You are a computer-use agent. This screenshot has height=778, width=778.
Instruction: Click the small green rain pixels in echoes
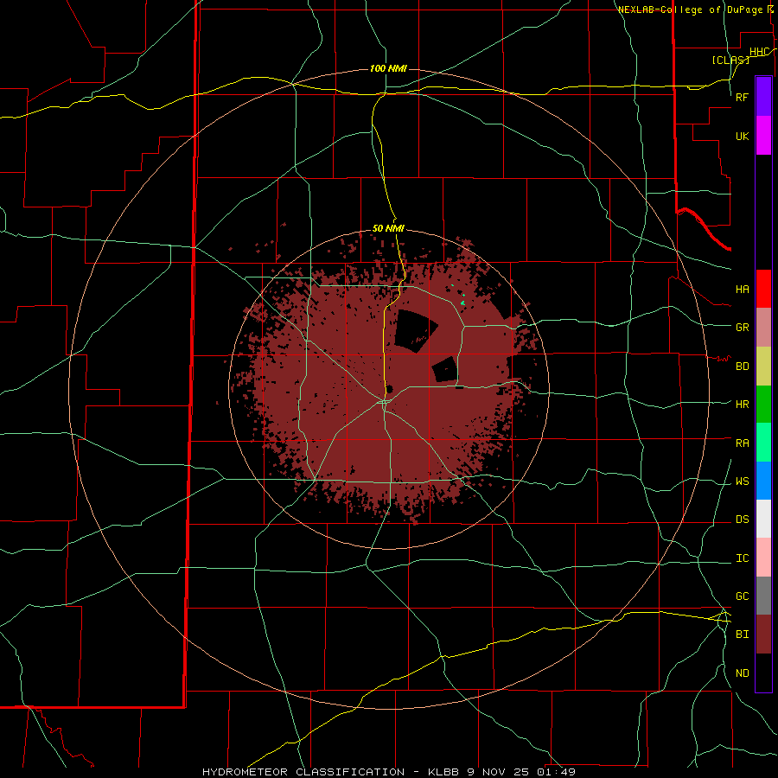462,301
